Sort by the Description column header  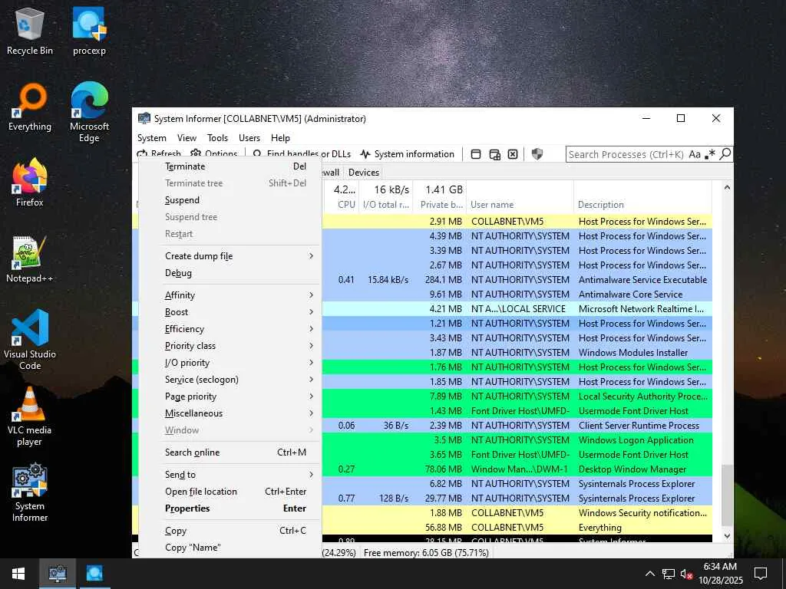coord(642,197)
